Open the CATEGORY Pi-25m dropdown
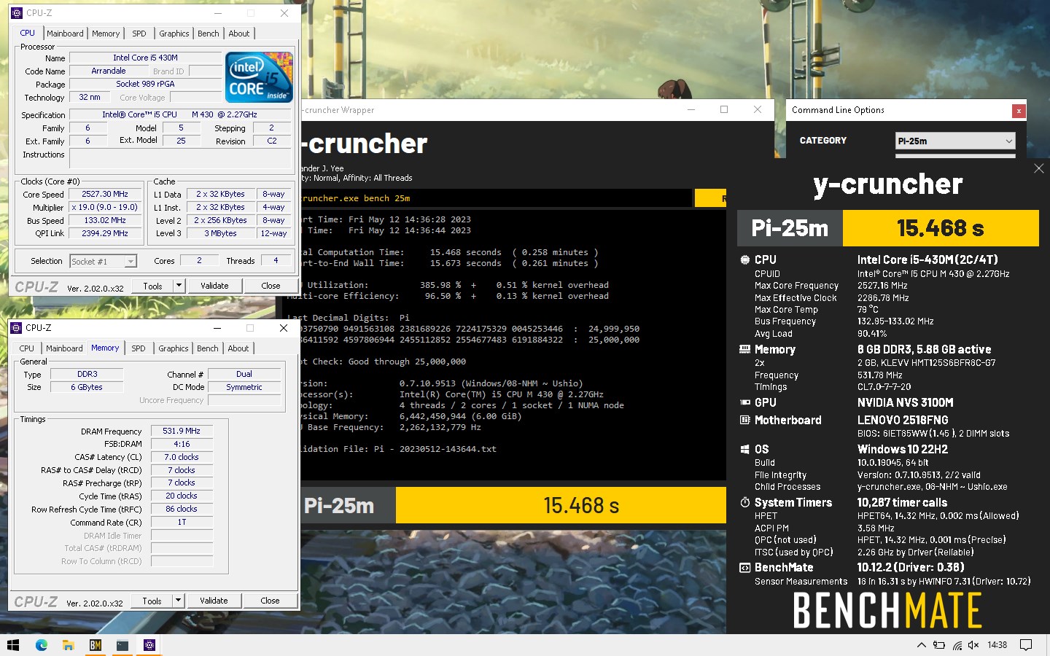Screen dimensions: 1050x656 coord(955,141)
